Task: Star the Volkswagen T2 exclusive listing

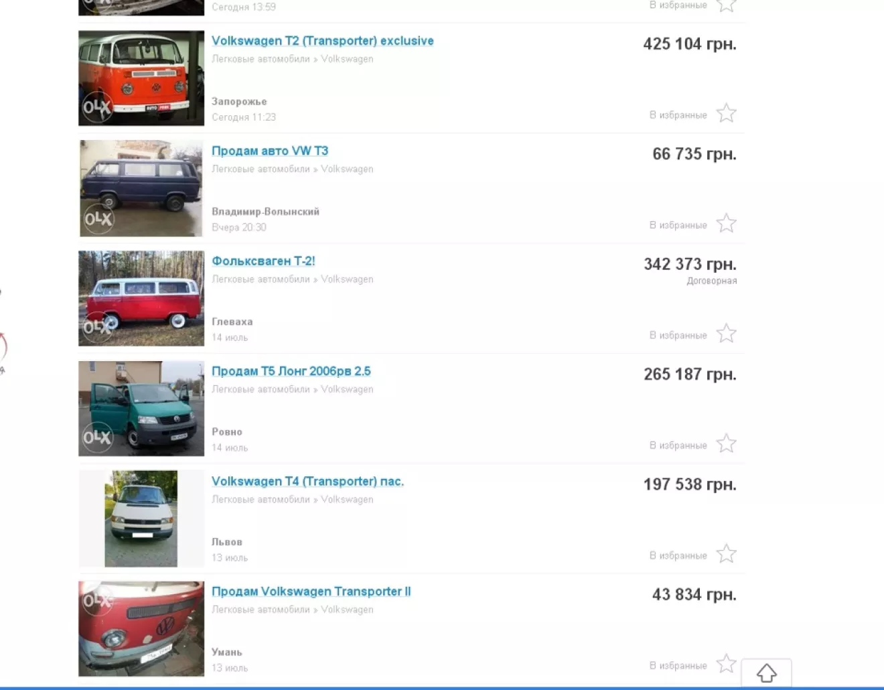Action: pyautogui.click(x=727, y=113)
